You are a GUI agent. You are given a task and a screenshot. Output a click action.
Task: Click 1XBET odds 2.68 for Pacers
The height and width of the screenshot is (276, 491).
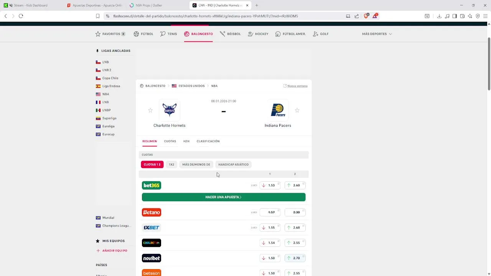(295, 228)
